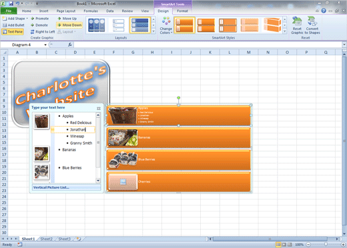Open the Excel Help question mark
Screen dimensions: 347x248
point(324,11)
